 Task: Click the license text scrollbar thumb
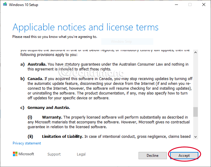tap(196, 112)
